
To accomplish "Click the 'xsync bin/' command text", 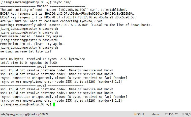I will pos(62,2).
